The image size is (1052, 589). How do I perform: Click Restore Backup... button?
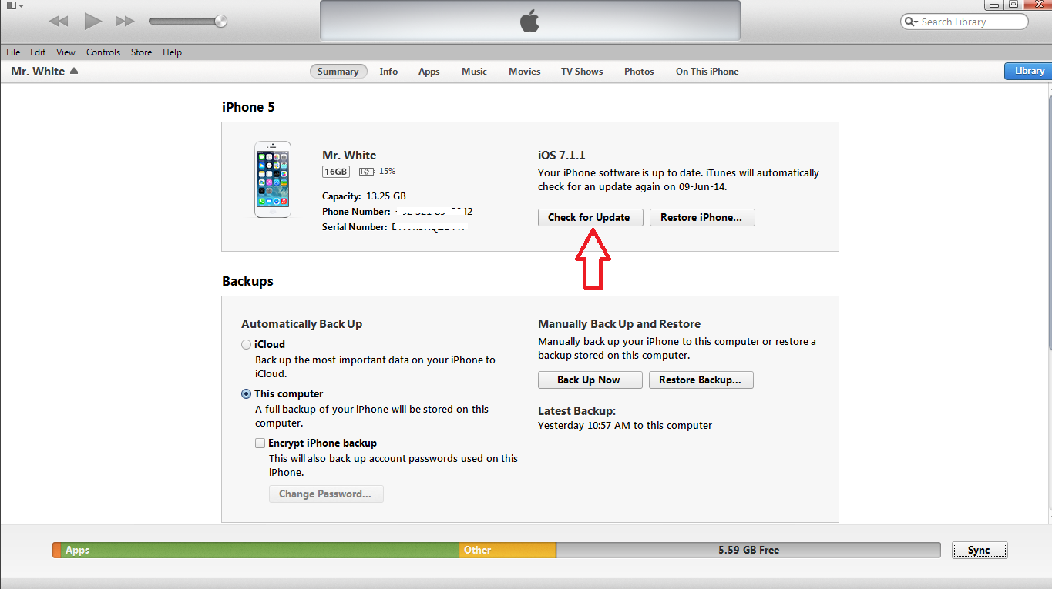[x=700, y=380]
